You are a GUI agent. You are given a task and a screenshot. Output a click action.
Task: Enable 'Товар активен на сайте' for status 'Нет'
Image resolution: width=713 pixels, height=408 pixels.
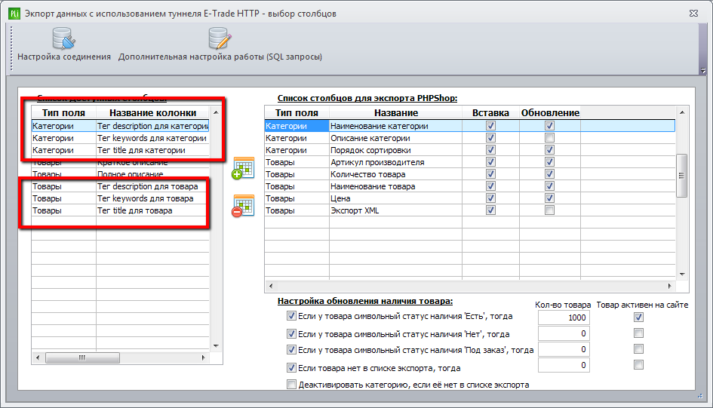639,333
